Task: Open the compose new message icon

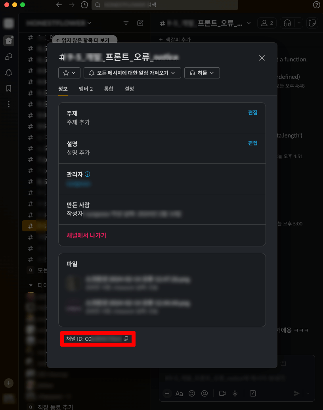Action: (140, 23)
